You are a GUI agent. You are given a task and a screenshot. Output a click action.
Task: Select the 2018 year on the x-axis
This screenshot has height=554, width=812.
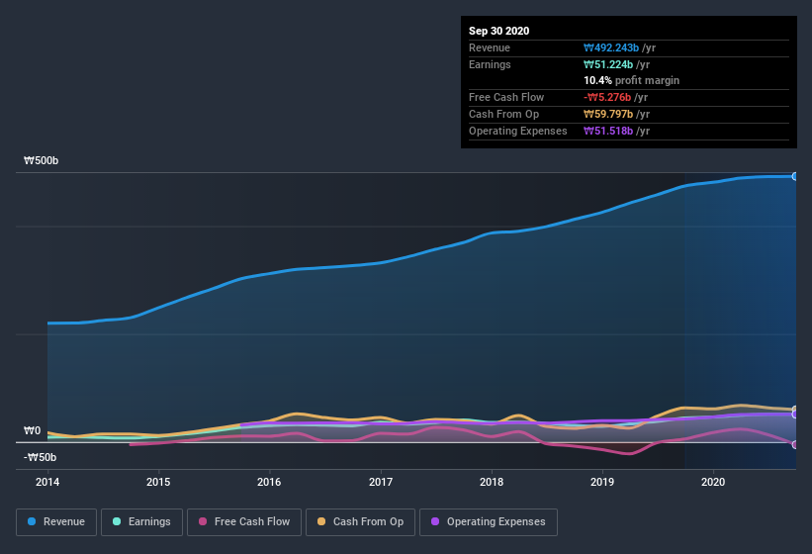click(492, 482)
